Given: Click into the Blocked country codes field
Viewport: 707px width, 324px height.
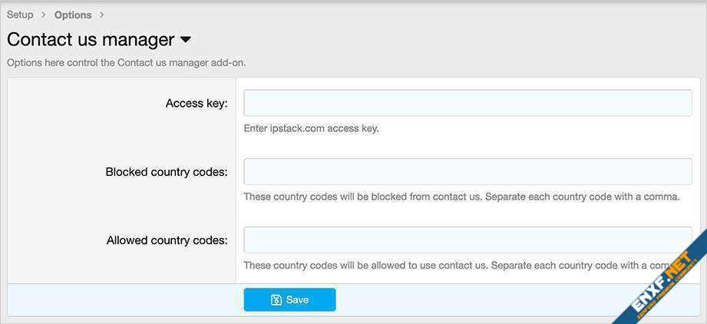Looking at the screenshot, I should pyautogui.click(x=467, y=171).
